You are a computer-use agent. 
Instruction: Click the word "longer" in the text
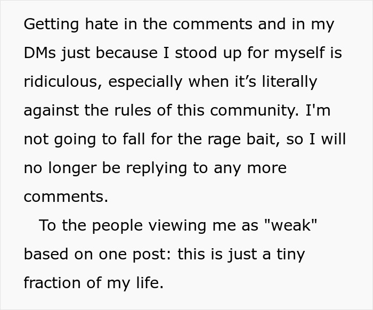click(72, 168)
